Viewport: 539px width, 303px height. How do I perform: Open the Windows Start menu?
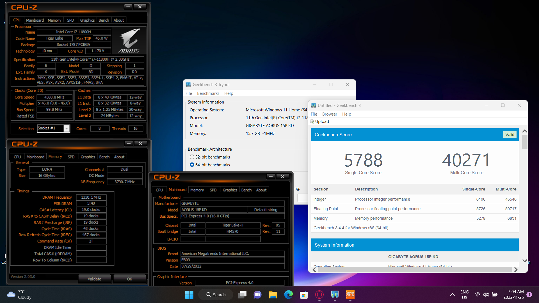pos(189,295)
